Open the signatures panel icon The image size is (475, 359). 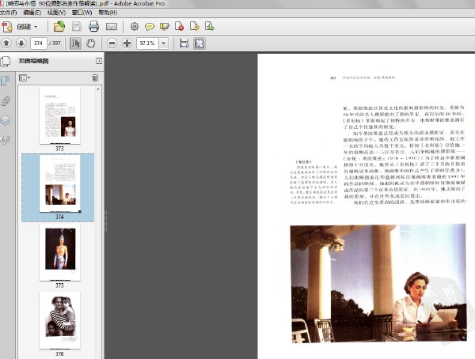pos(6,140)
